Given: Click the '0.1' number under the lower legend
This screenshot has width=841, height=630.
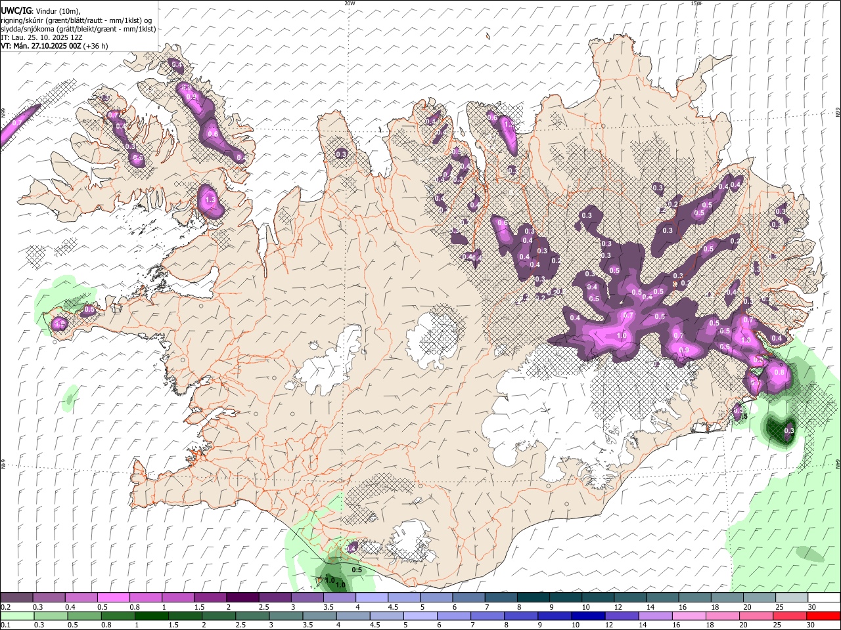Looking at the screenshot, I should [5, 625].
